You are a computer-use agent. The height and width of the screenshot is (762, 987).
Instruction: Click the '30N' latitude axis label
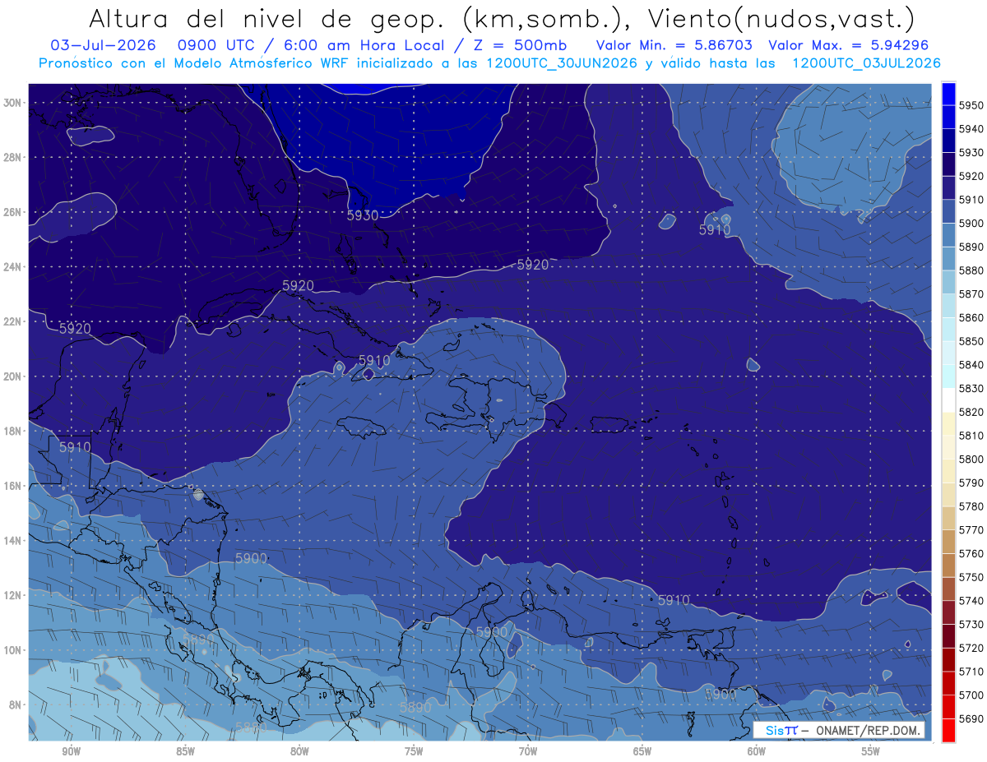point(13,103)
